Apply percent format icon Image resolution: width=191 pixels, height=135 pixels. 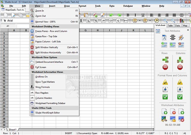(x=96, y=21)
